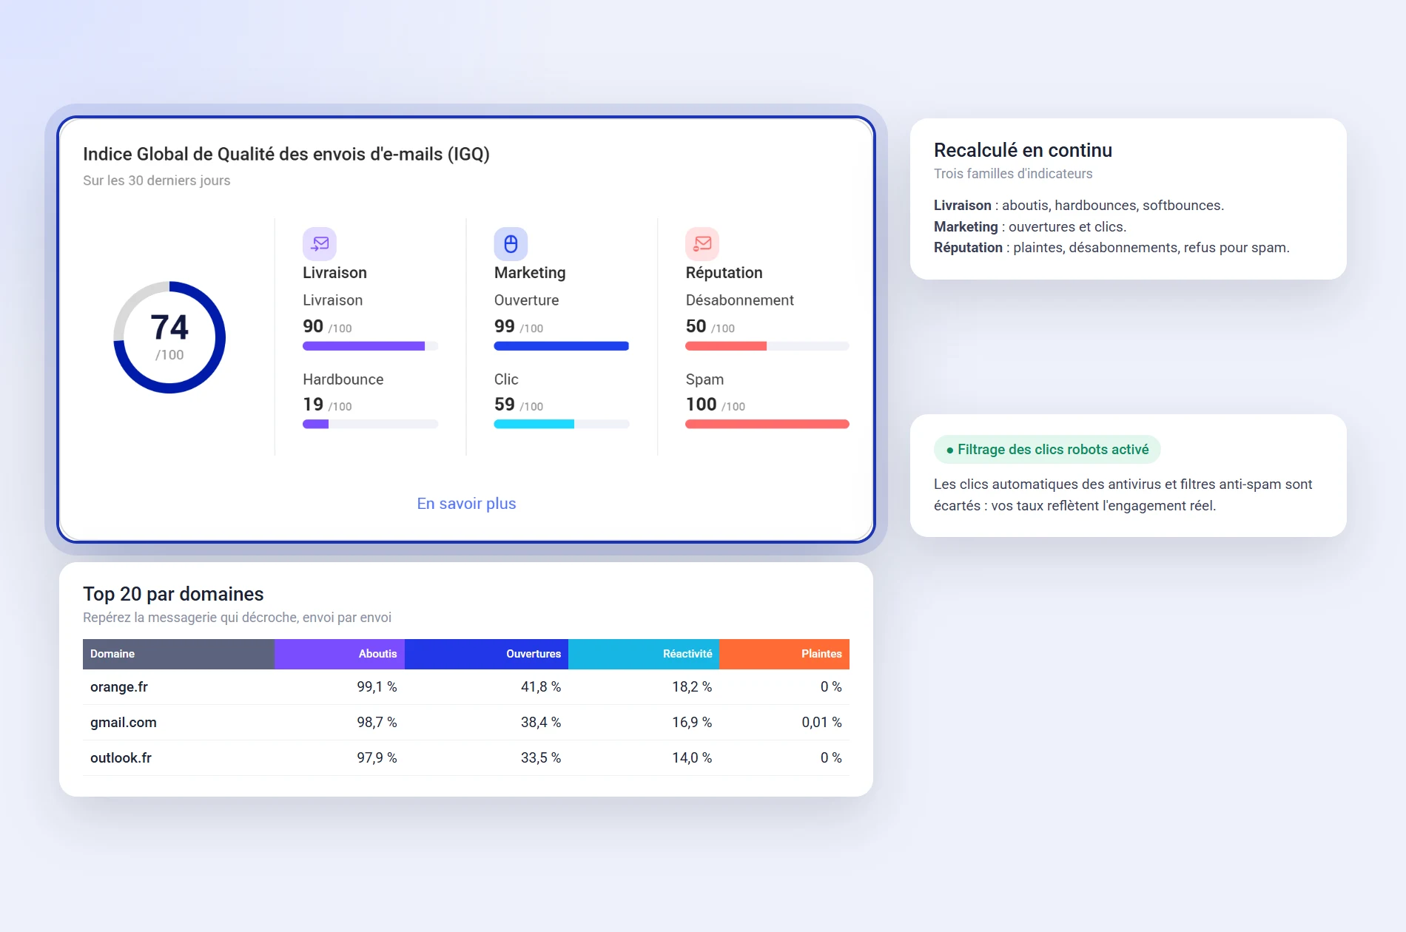This screenshot has height=932, width=1406.
Task: Click the Réputation red envelope icon
Action: [x=702, y=243]
